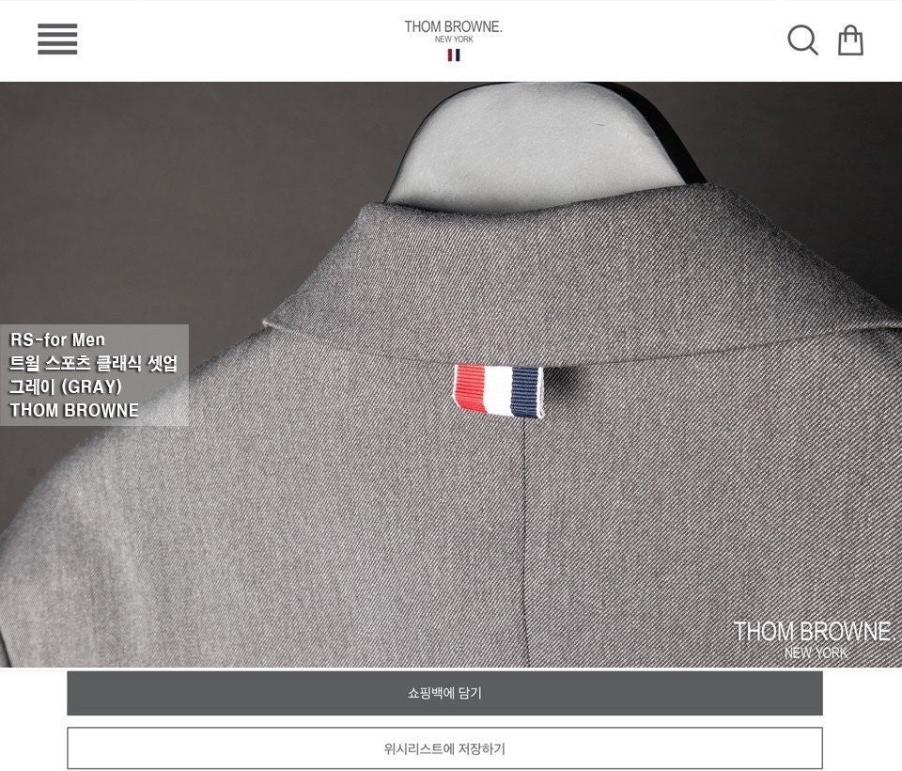This screenshot has width=902, height=771.
Task: Open the search magnifier icon
Action: [x=802, y=39]
